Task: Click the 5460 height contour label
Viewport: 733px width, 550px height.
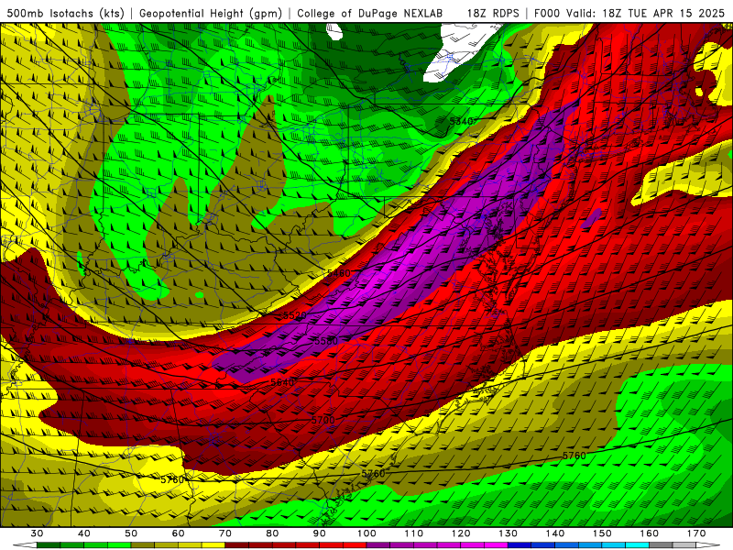Action: click(338, 272)
